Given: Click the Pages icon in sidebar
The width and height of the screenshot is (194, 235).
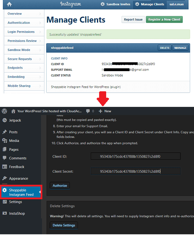Looking at the screenshot, I should pos(5,149).
